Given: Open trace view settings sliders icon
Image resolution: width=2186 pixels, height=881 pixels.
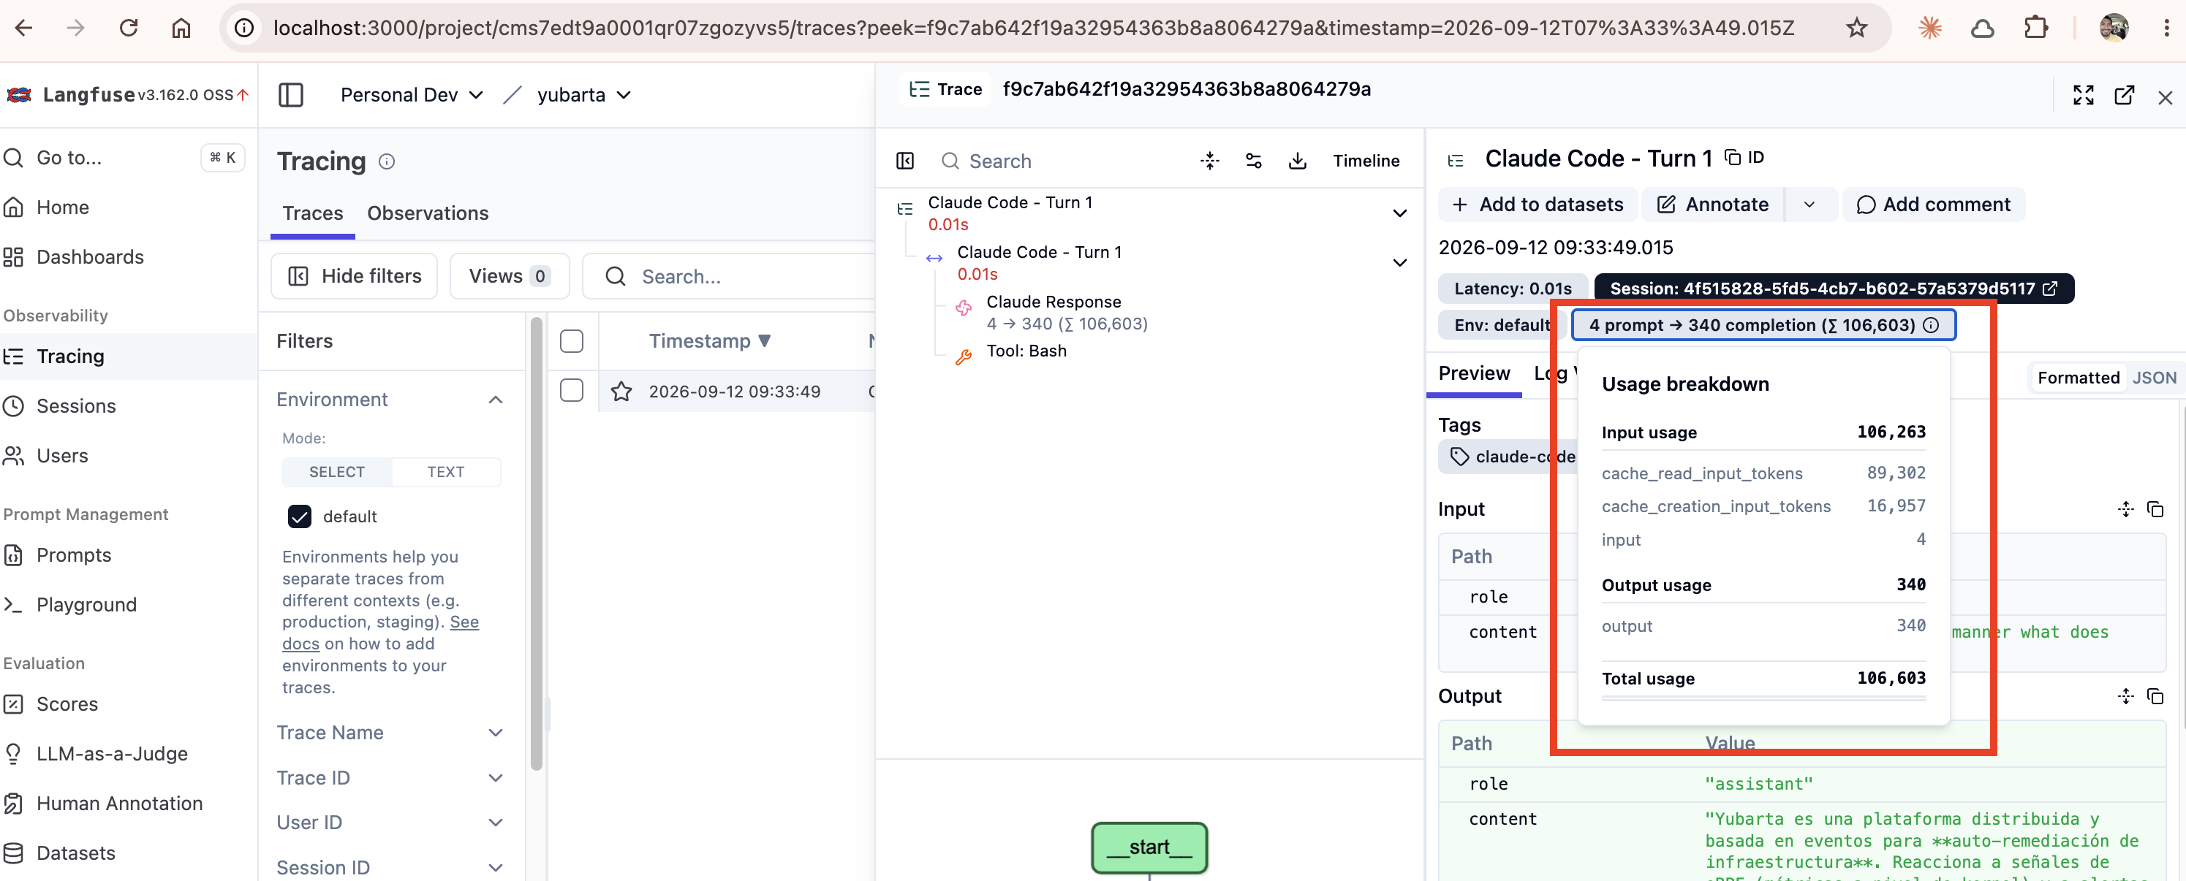Looking at the screenshot, I should tap(1253, 161).
